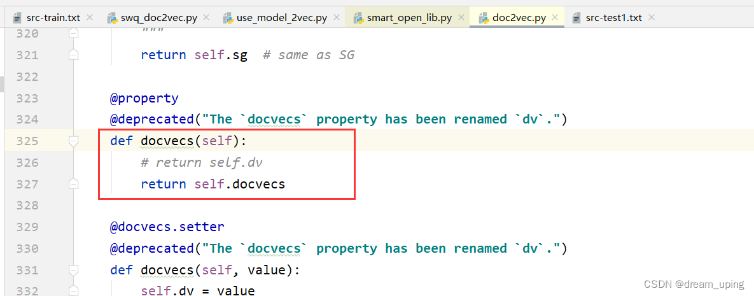Viewport: 754px width, 296px height.
Task: Collapse the docvecs function fold at line 325
Action: tap(74, 141)
